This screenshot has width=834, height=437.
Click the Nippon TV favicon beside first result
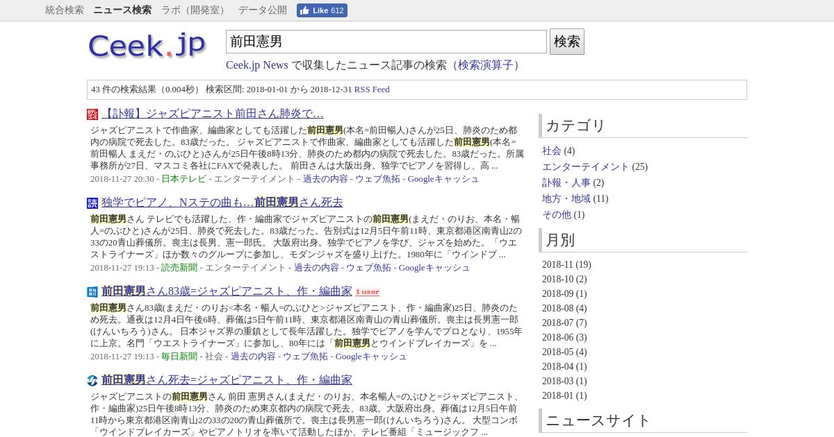pyautogui.click(x=92, y=114)
